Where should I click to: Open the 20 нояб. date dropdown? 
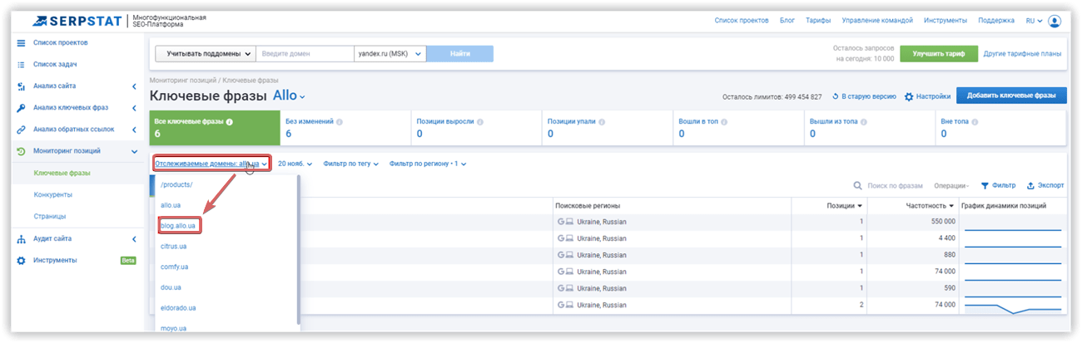click(x=295, y=164)
